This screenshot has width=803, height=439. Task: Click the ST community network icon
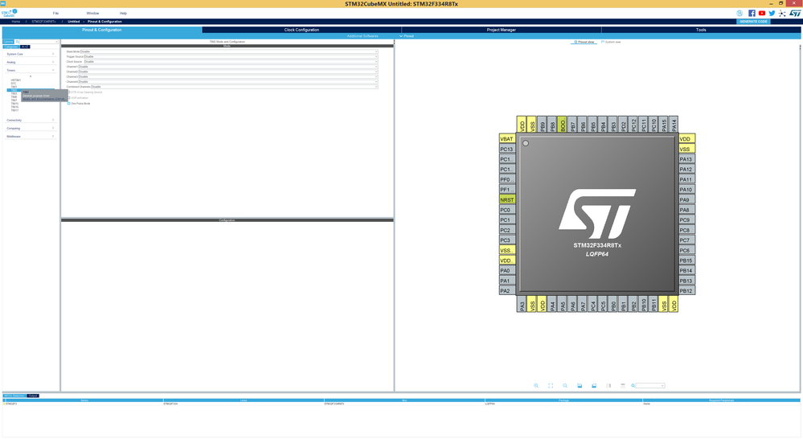(x=782, y=14)
